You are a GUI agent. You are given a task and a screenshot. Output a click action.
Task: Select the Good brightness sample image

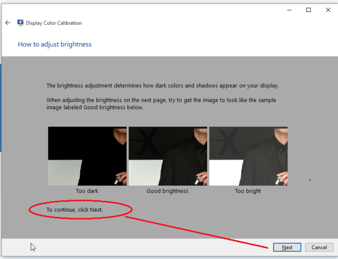coord(168,156)
